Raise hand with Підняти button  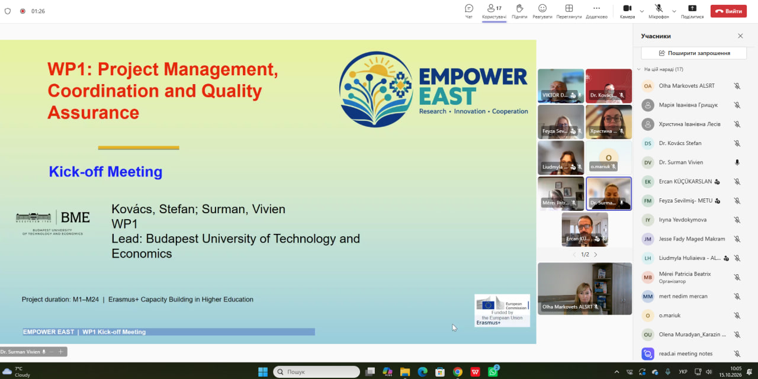[x=519, y=11]
